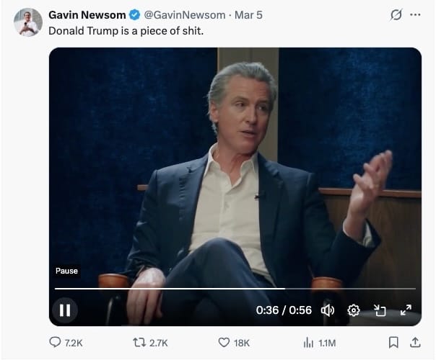Bookmark this tweet
This screenshot has height=360, width=436.
[x=394, y=343]
